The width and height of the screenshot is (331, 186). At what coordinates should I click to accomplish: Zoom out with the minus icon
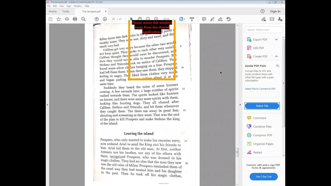(148, 19)
